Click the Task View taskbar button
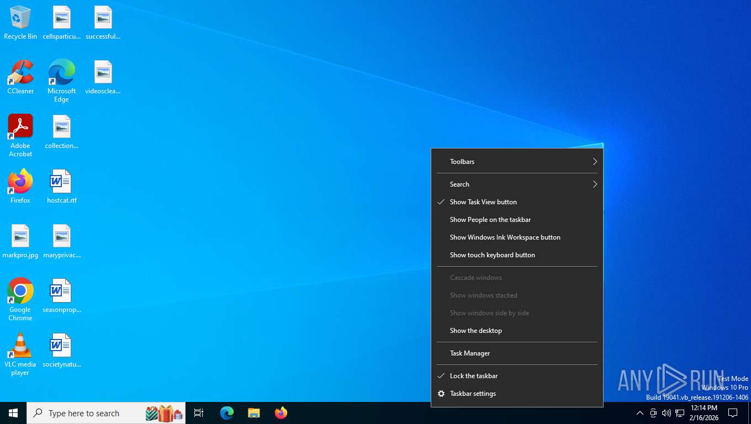751x424 pixels. pos(199,413)
